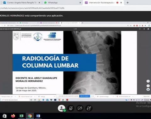Open a new tab with the plus button
The height and width of the screenshot is (119, 151).
(x=128, y=3)
